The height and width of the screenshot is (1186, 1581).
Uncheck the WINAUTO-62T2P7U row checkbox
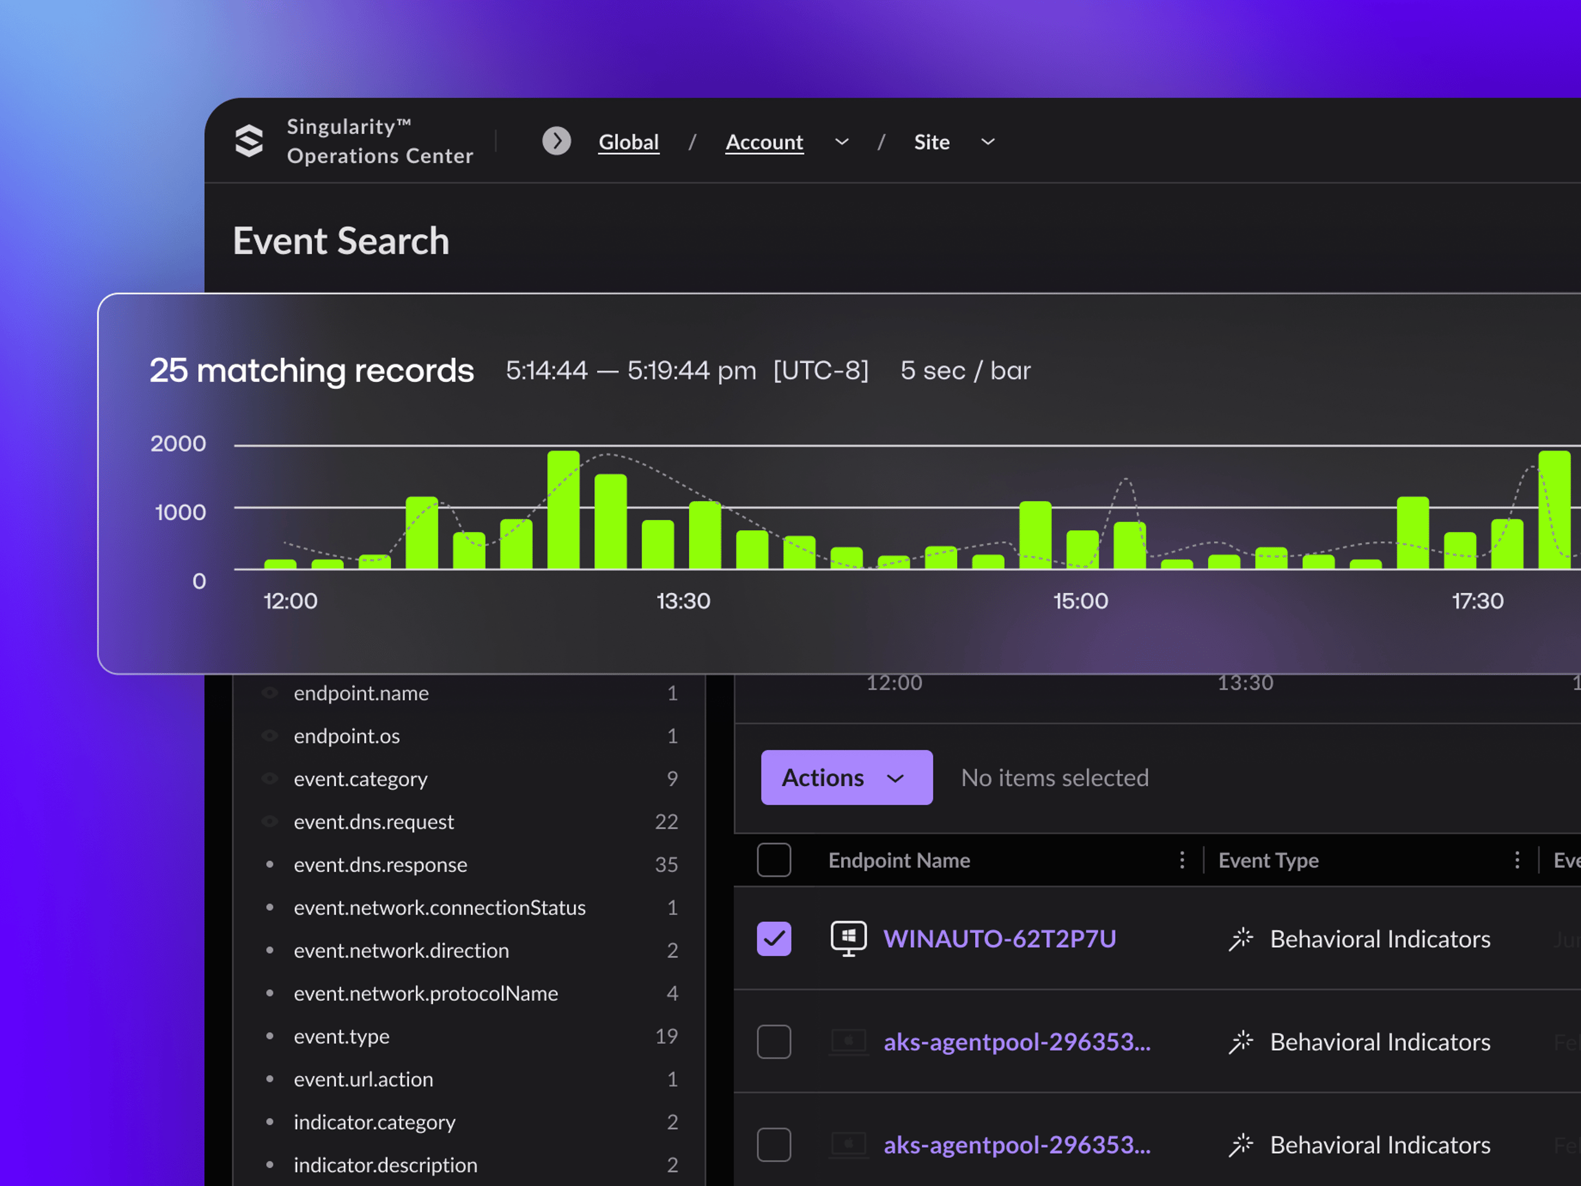pyautogui.click(x=773, y=938)
